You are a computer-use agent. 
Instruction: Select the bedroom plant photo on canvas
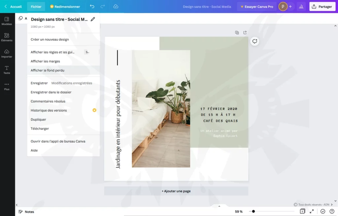(161, 109)
